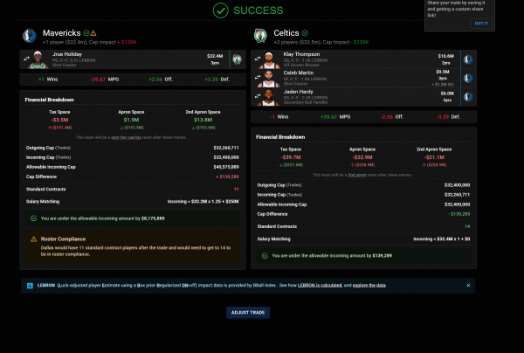Image resolution: width=524 pixels, height=353 pixels.
Task: Click Mavericks 2nd Apron Space value $13.8M
Action: (203, 120)
